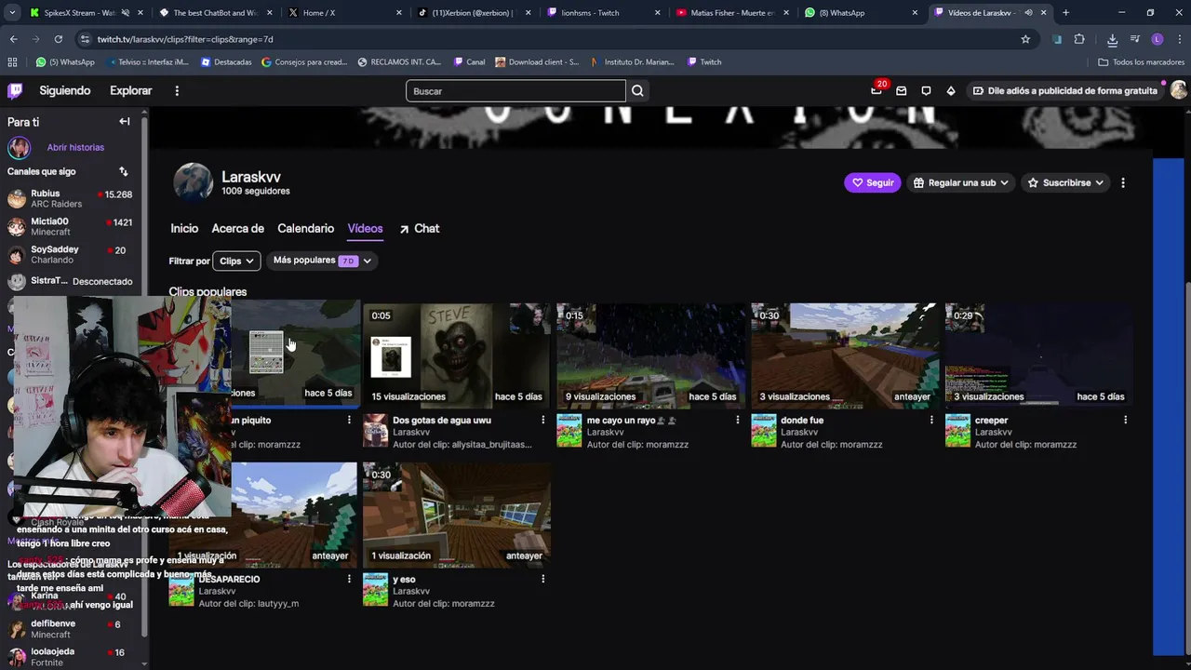Play the Dos gotas de agua clip thumbnail
Image resolution: width=1191 pixels, height=670 pixels.
tap(457, 355)
